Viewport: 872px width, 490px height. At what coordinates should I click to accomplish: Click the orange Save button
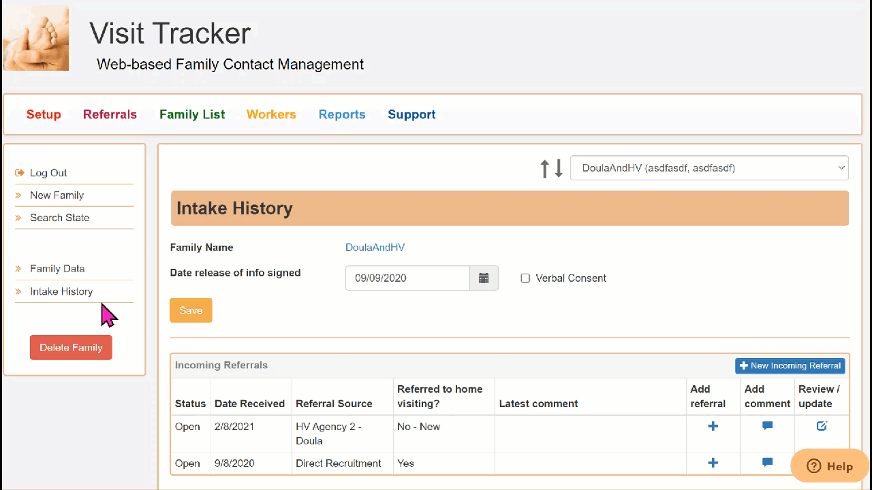pos(191,310)
